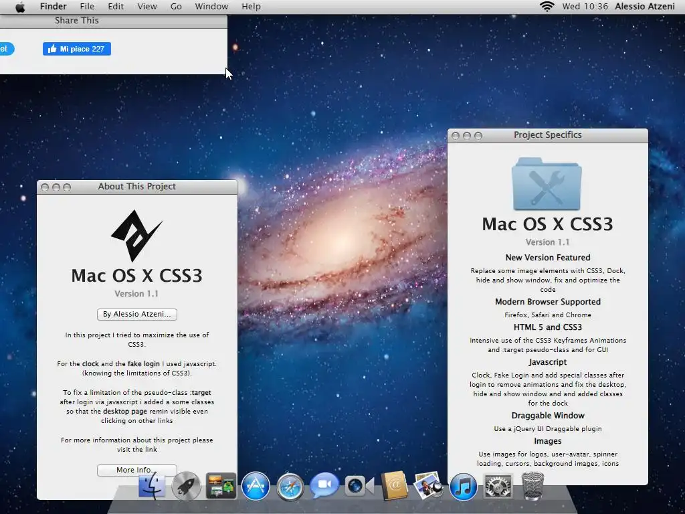Click the Images heading in Project Specifics
The image size is (685, 514).
click(547, 441)
